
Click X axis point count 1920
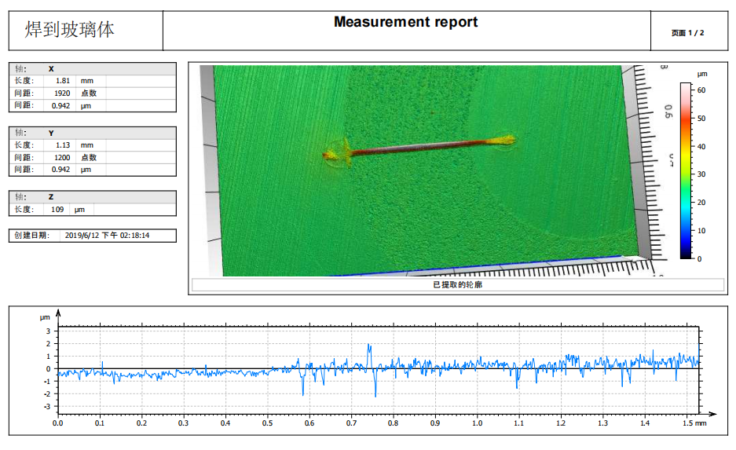pos(62,93)
